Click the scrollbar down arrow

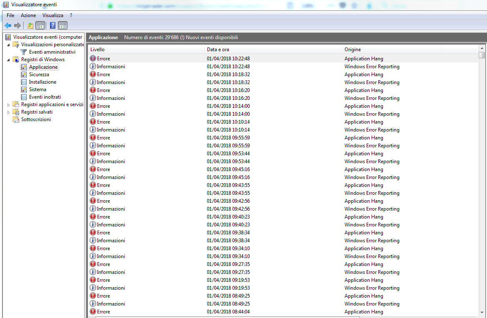pos(482,313)
